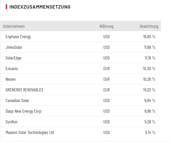
Task: Click the 18,85 % weighting value
Action: 149,37
